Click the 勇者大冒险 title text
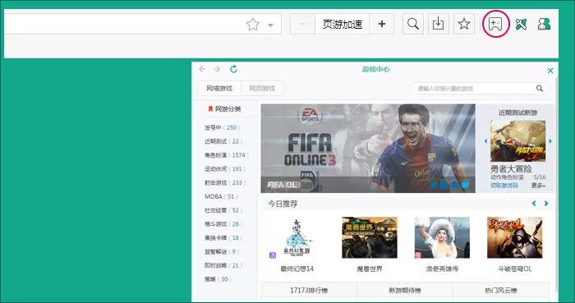Screen dimensions: 575x303 pyautogui.click(x=511, y=169)
